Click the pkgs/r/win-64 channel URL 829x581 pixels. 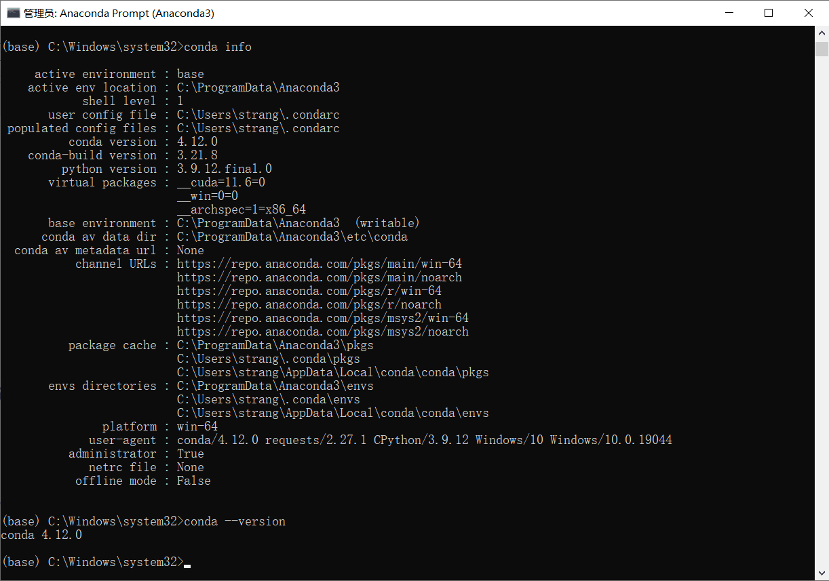(309, 291)
